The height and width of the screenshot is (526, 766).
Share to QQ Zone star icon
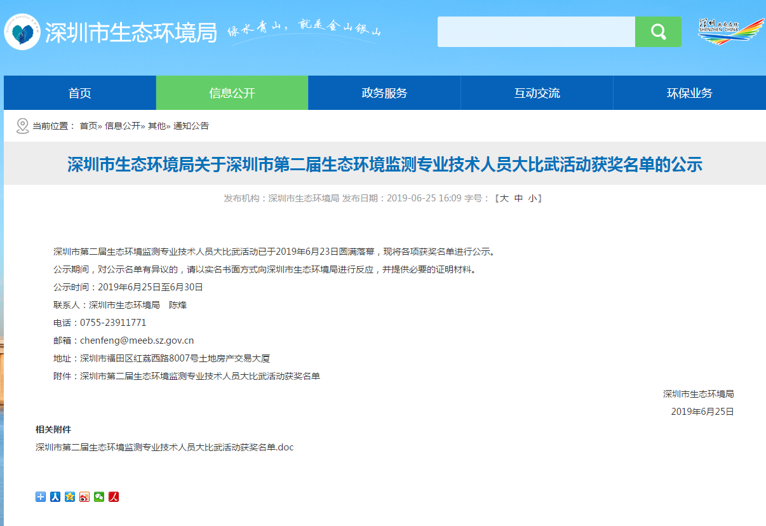coord(69,497)
